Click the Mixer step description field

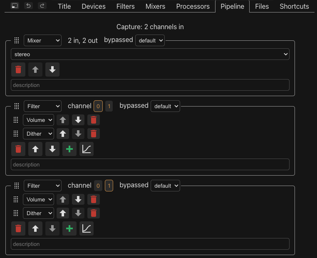coord(150,85)
